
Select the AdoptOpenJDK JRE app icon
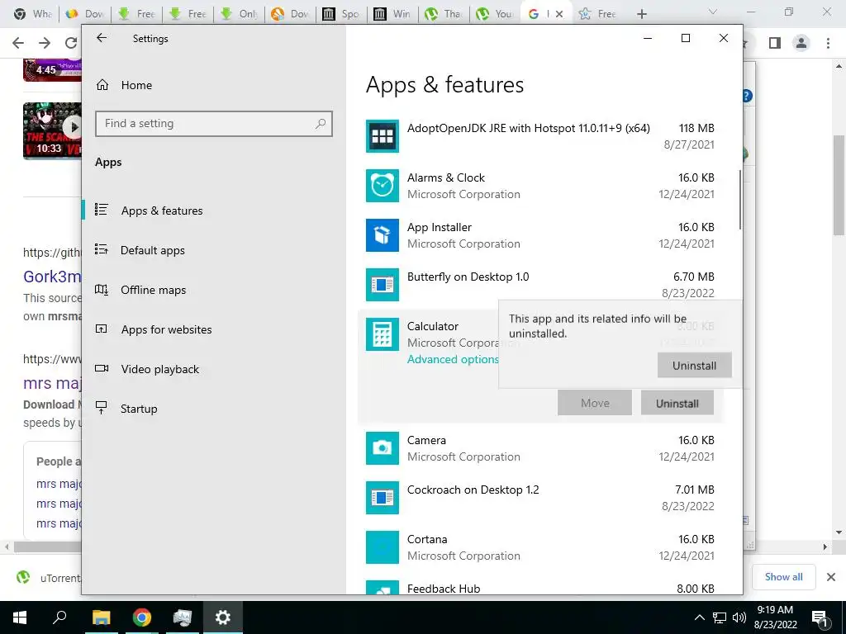(x=382, y=136)
